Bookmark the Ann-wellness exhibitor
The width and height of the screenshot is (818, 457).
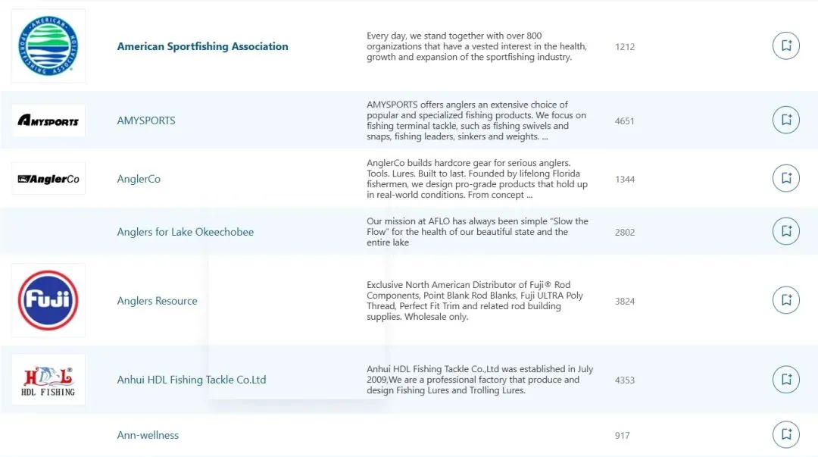pyautogui.click(x=785, y=434)
